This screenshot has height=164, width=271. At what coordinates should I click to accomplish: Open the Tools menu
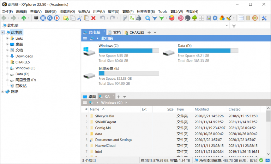click(163, 12)
